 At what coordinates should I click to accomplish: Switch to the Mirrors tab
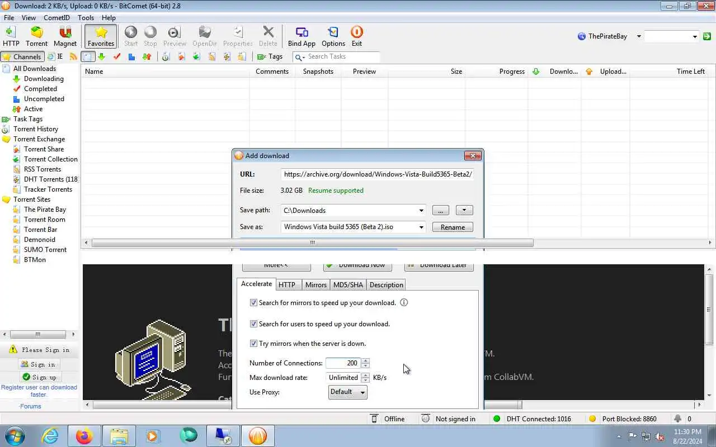[315, 284]
